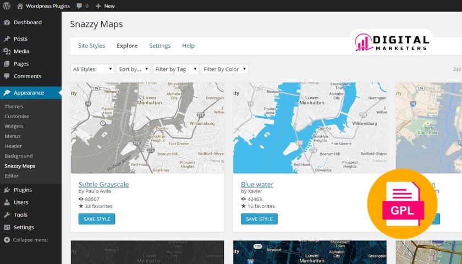
Task: Click the WordPress logo icon in admin bar
Action: (x=7, y=6)
